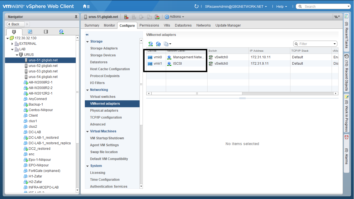This screenshot has height=199, width=354.
Task: Select Virtual switches in Networking section
Action: pos(103,97)
